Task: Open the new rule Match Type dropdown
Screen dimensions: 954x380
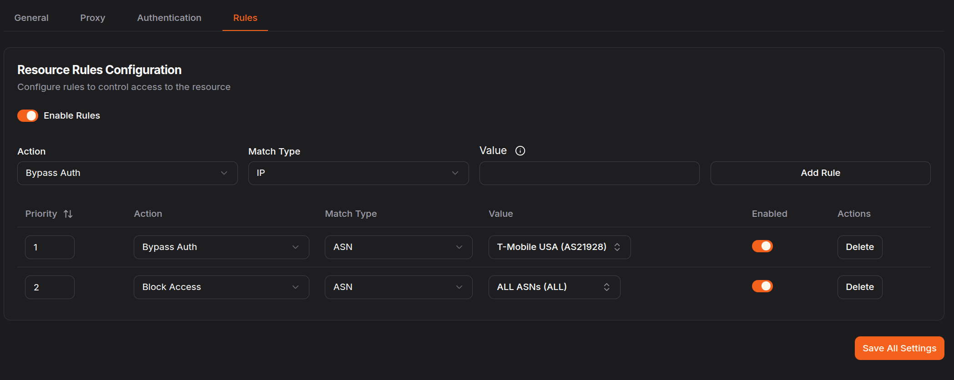Action: coord(358,173)
